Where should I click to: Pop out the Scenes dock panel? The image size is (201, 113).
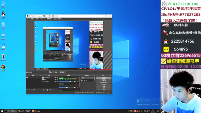point(41,75)
